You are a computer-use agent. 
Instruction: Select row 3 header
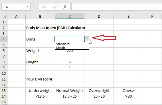pyautogui.click(x=4, y=33)
